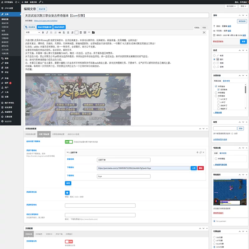The height and width of the screenshot is (249, 249).
Task: Collapse the 形式 format panel
Action: coord(247,50)
